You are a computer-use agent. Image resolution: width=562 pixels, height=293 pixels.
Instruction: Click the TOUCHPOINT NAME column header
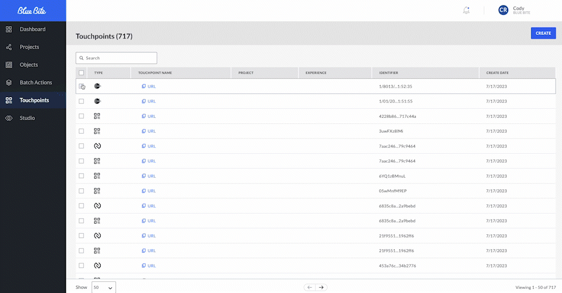coord(155,73)
